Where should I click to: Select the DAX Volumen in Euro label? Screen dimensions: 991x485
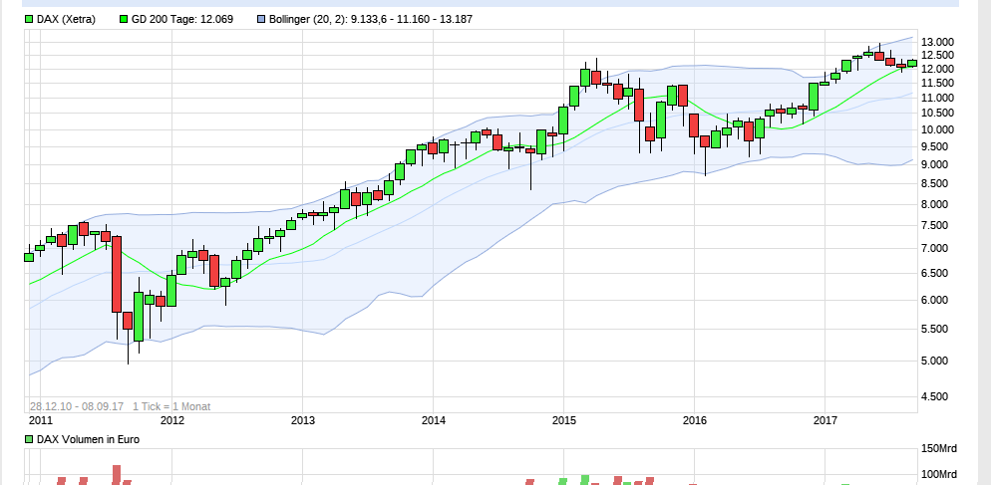tap(88, 439)
